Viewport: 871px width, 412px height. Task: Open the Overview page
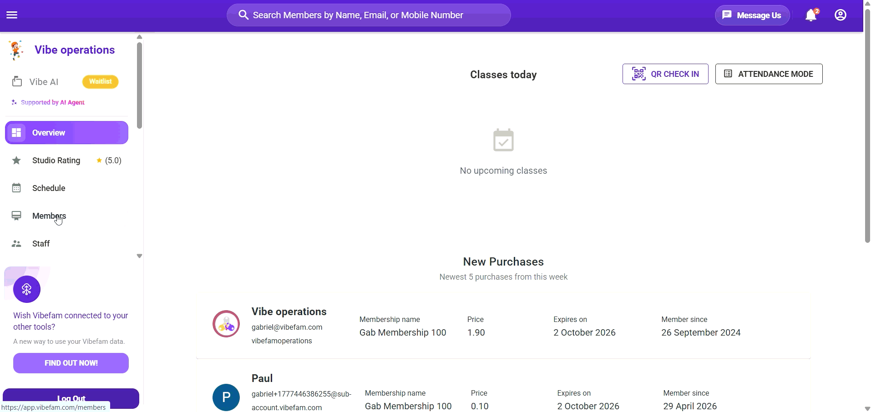(x=66, y=133)
